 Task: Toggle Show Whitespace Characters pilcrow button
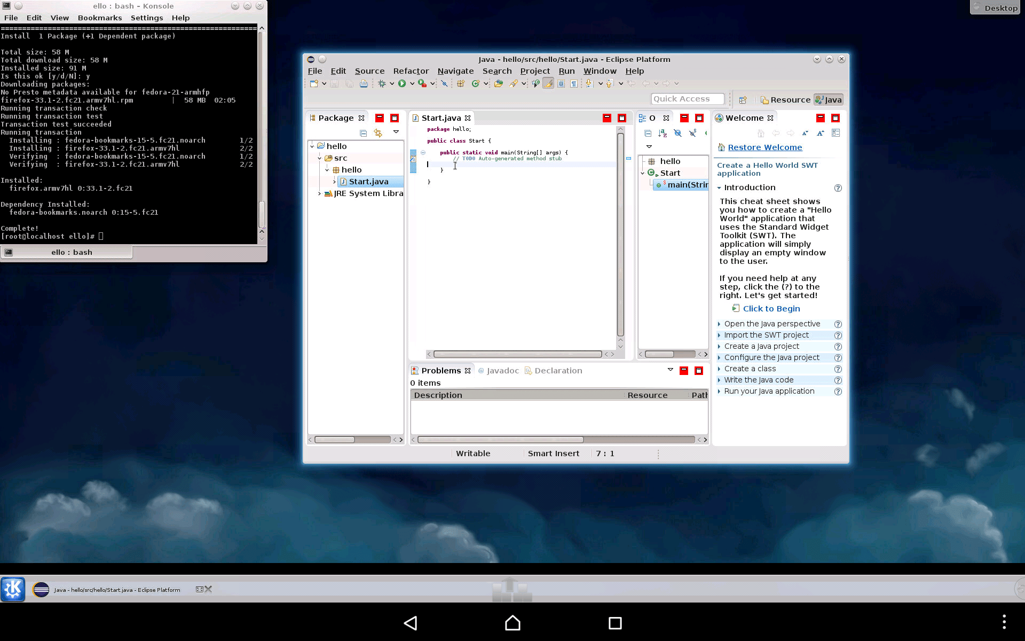pos(573,83)
